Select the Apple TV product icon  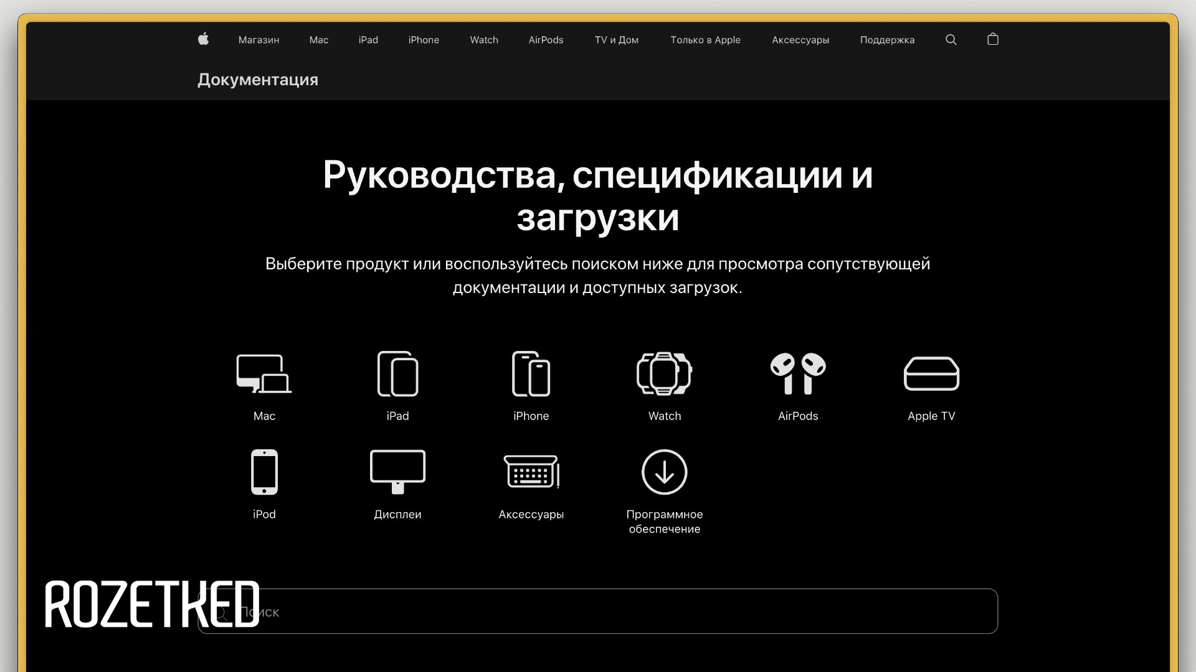coord(931,373)
